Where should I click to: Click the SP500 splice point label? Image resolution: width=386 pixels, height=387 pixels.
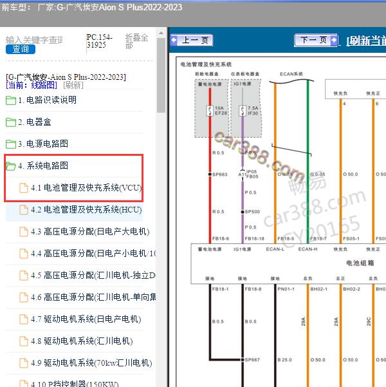pyautogui.click(x=252, y=212)
